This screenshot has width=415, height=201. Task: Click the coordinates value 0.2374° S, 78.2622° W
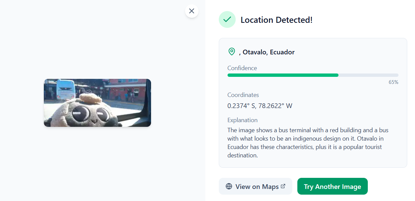pyautogui.click(x=260, y=106)
